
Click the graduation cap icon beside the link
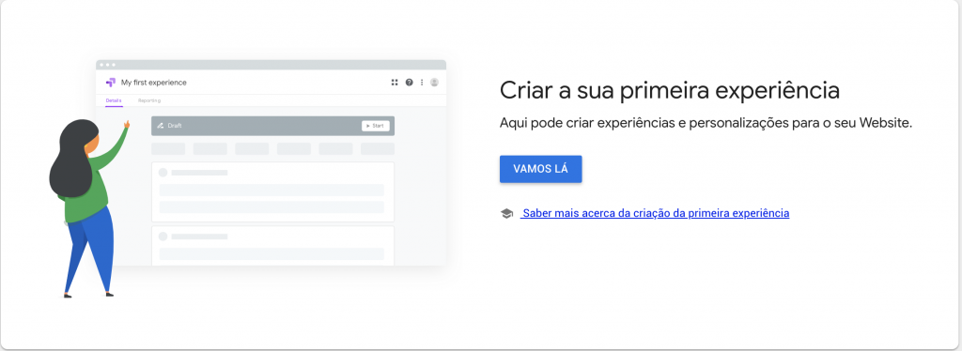pyautogui.click(x=506, y=214)
